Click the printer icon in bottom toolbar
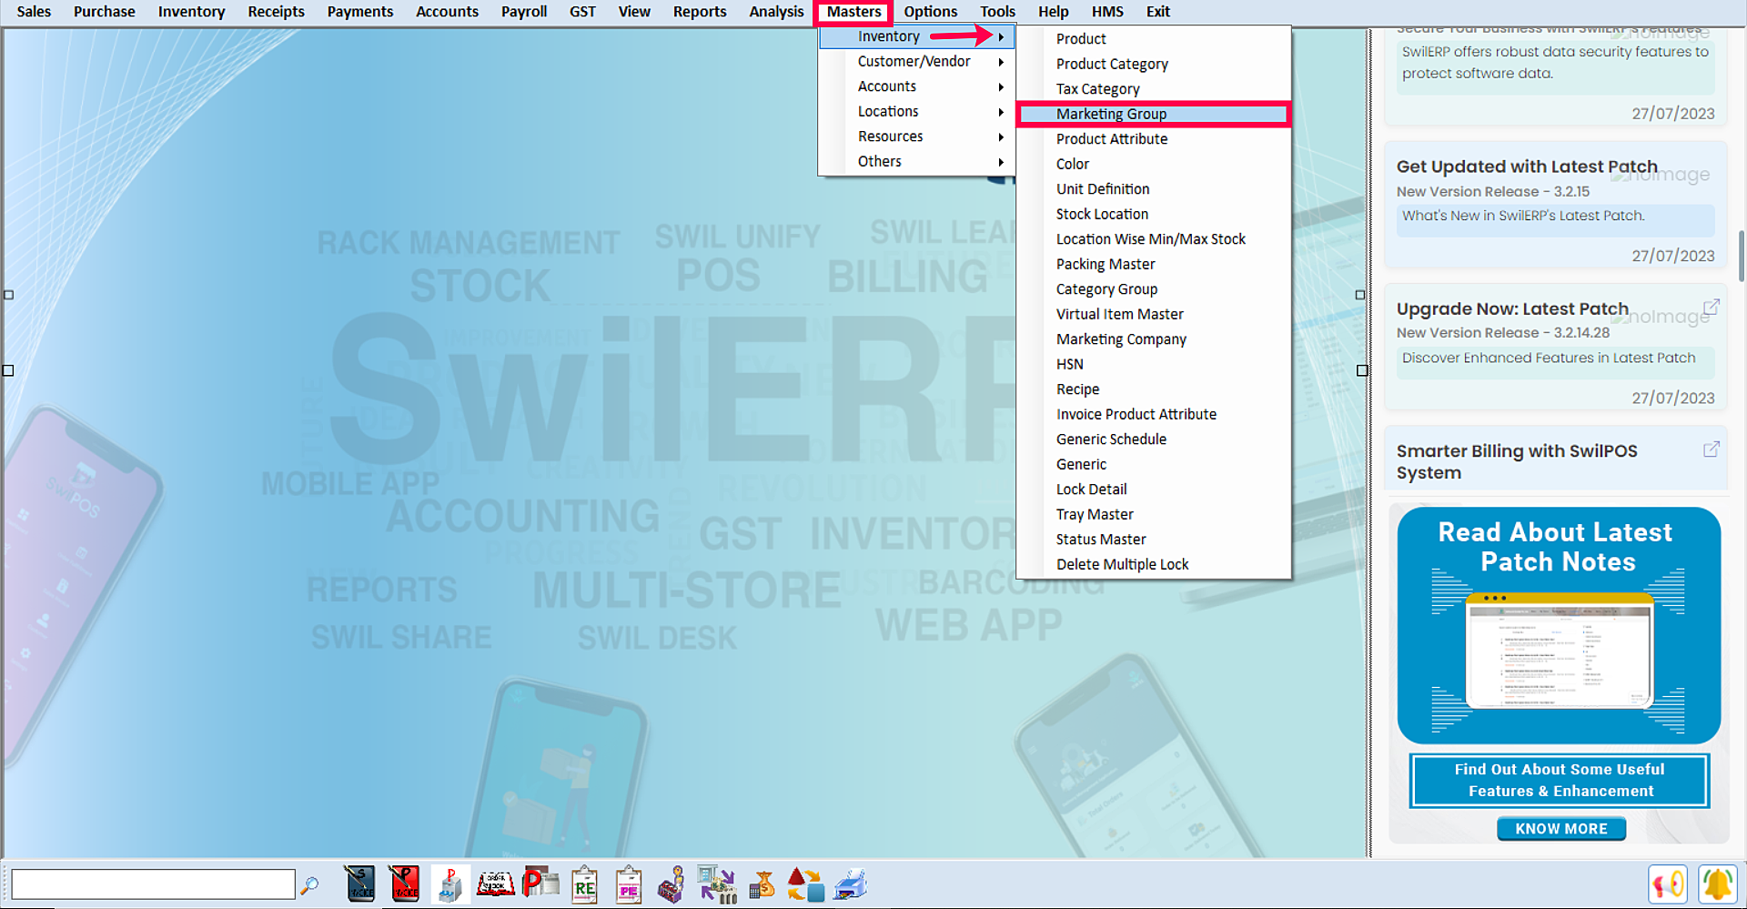Screen dimensions: 1747x909 (x=851, y=884)
